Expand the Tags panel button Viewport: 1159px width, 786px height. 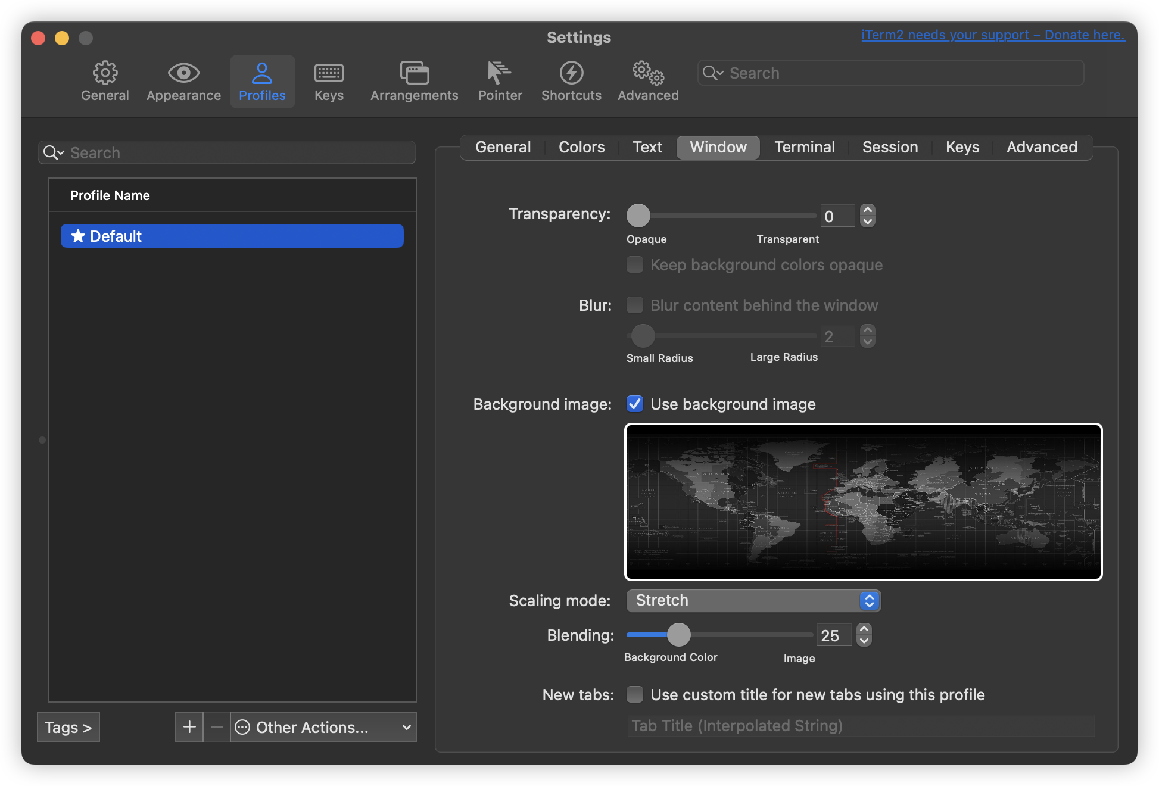coord(68,727)
